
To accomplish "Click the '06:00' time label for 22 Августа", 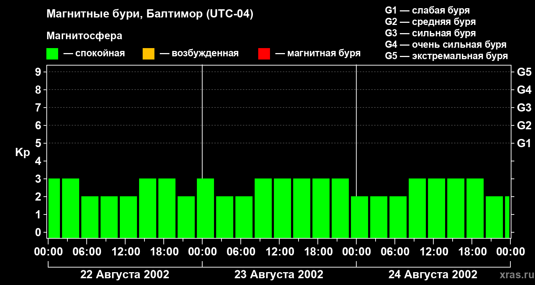I will pos(87,252).
